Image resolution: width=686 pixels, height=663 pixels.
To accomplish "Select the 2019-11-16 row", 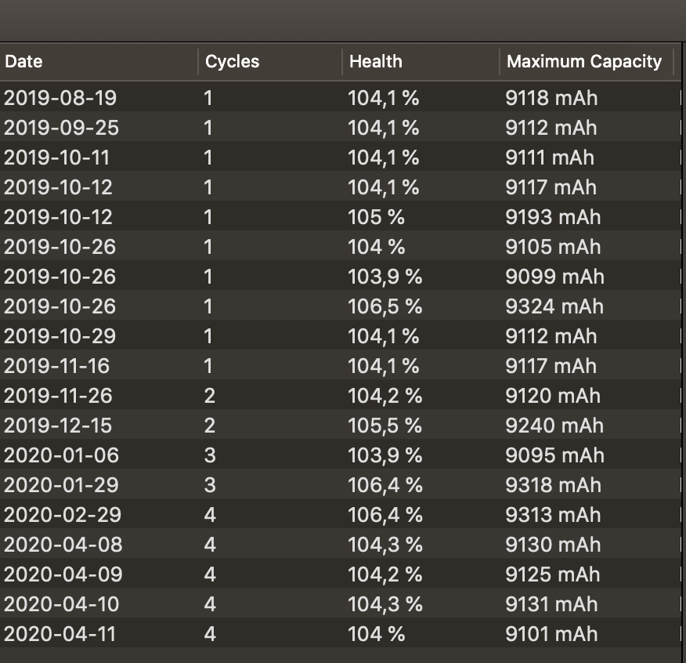I will (x=341, y=364).
